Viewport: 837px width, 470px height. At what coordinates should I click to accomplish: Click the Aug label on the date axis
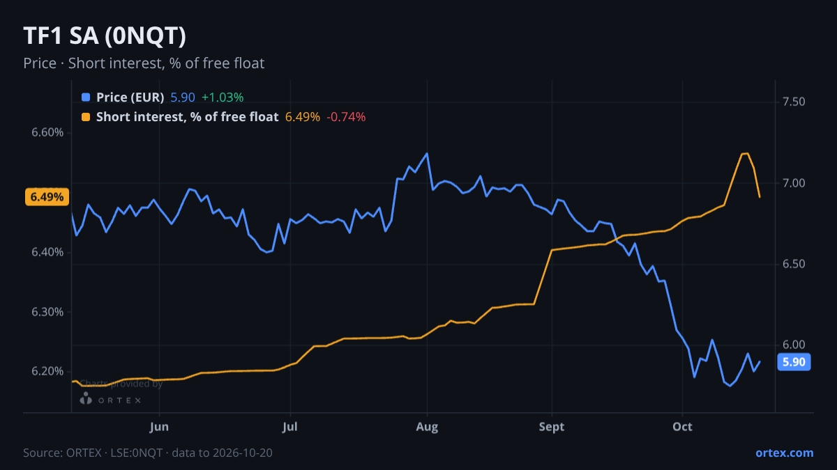tap(427, 427)
